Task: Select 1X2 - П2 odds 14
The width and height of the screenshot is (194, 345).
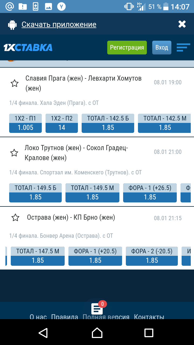Action: (x=62, y=123)
